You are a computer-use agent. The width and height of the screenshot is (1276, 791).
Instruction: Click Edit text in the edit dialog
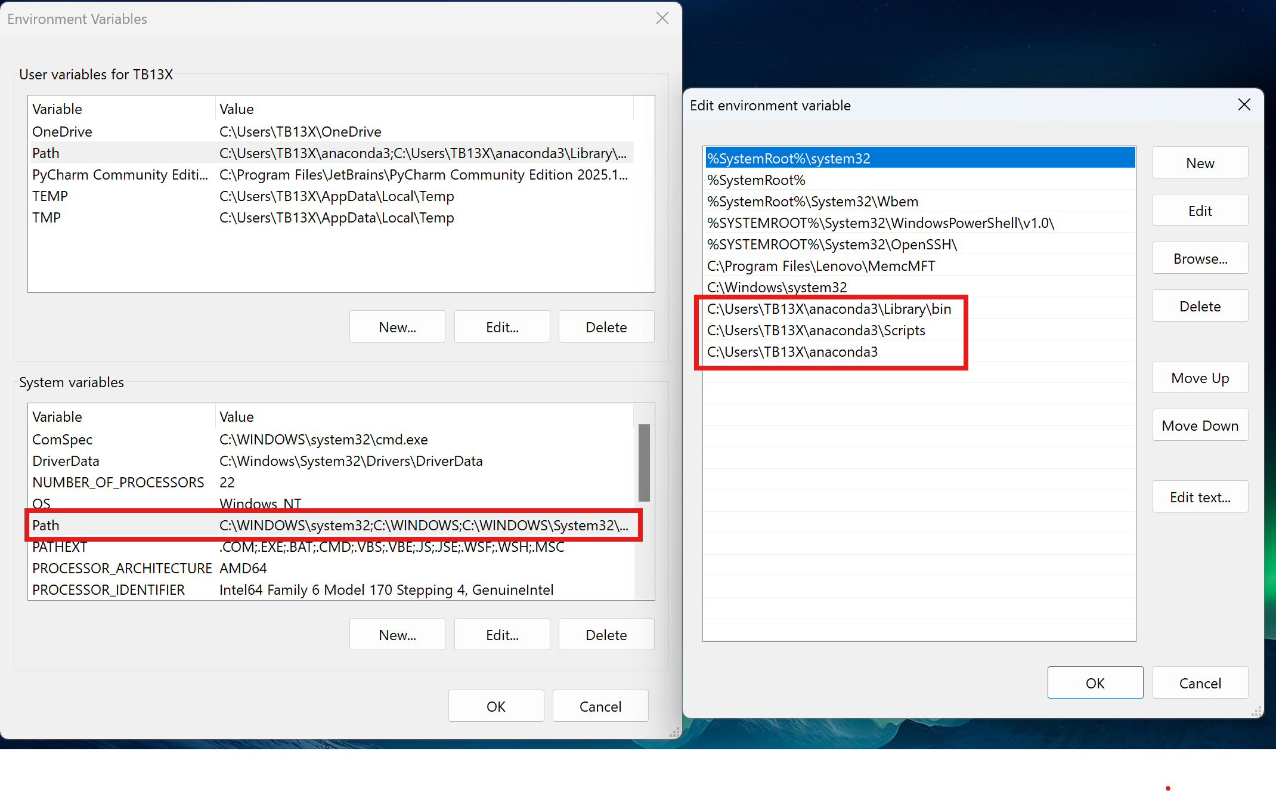pos(1200,496)
